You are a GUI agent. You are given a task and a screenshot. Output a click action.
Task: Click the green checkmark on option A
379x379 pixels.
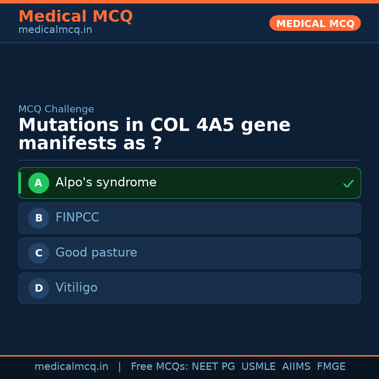348,184
